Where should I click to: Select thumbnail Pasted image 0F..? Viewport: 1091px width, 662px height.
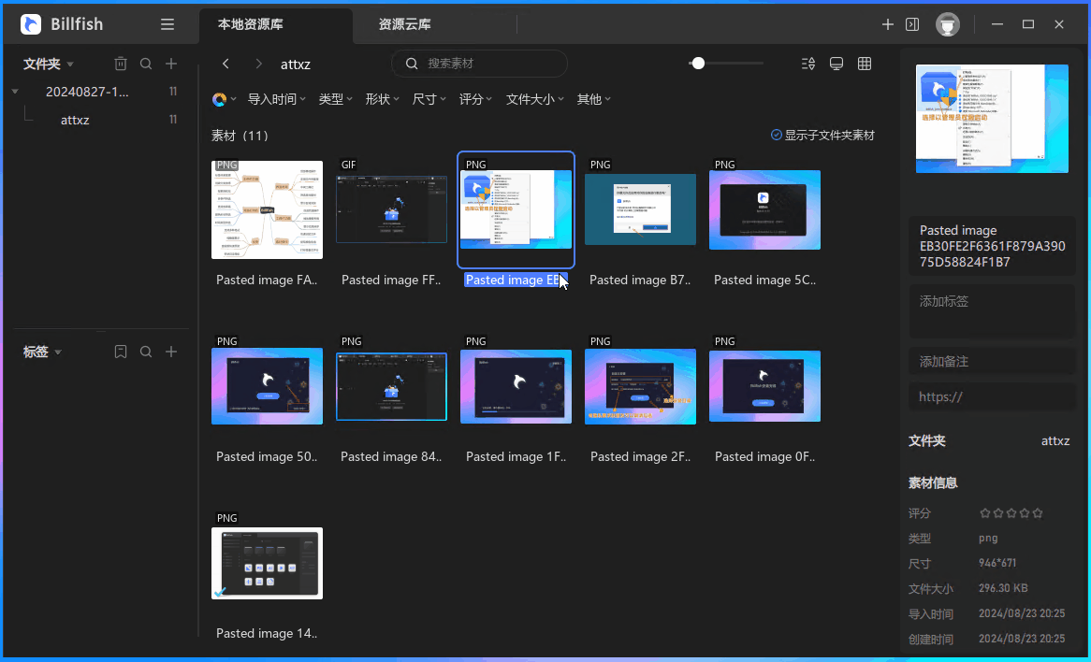764,386
